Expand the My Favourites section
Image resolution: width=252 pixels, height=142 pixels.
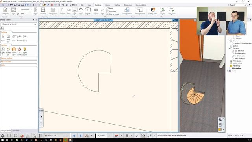(x=19, y=62)
